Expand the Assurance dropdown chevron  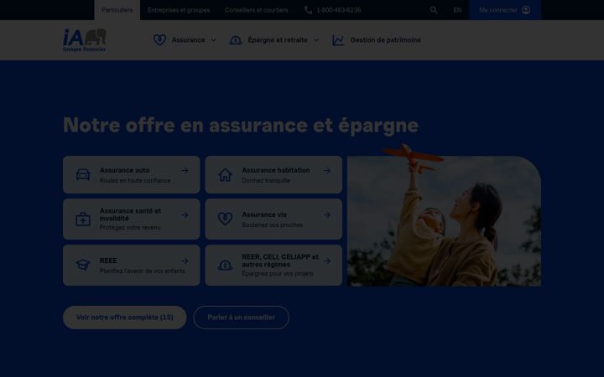coord(213,40)
